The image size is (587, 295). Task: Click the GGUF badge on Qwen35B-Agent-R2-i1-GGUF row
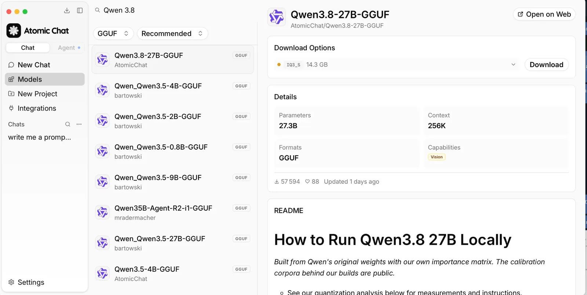coord(241,208)
